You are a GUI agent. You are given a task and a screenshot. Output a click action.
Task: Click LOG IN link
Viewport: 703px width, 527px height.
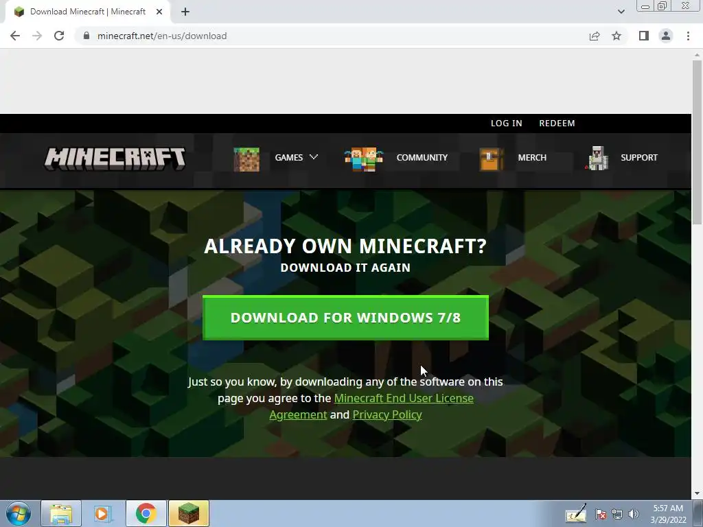(506, 124)
